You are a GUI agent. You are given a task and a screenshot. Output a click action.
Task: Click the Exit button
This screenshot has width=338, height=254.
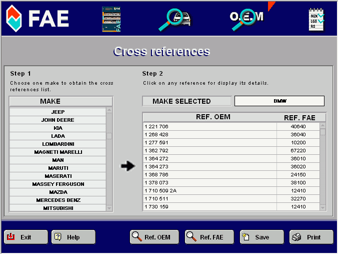(x=26, y=237)
